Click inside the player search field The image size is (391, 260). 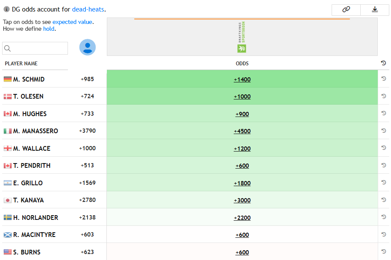[38, 48]
